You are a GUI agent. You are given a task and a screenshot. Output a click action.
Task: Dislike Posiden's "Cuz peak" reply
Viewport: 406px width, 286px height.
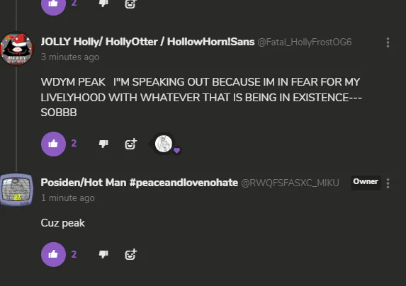[x=103, y=254]
